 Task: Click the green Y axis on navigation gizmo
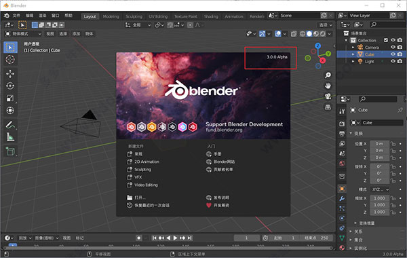(x=328, y=54)
